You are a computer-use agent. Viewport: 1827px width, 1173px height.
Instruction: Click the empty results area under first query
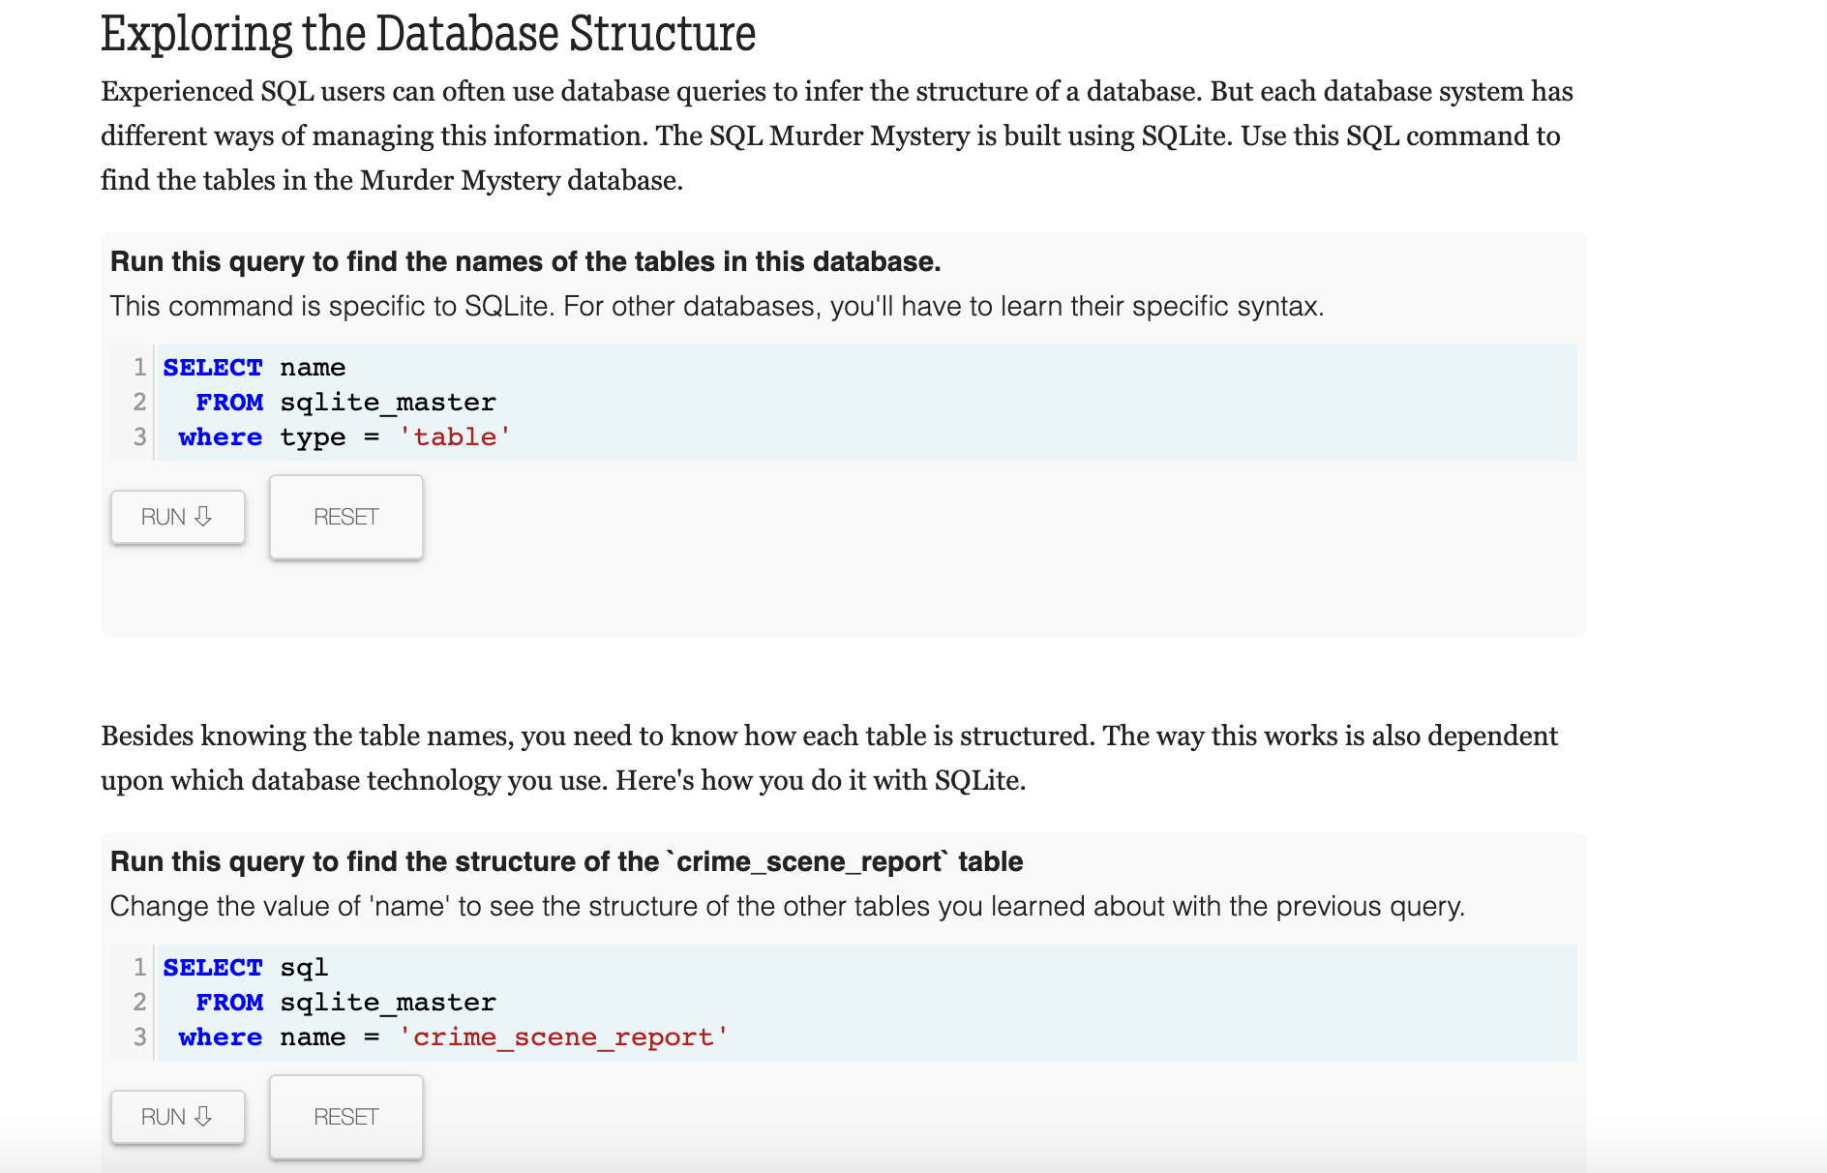(842, 598)
